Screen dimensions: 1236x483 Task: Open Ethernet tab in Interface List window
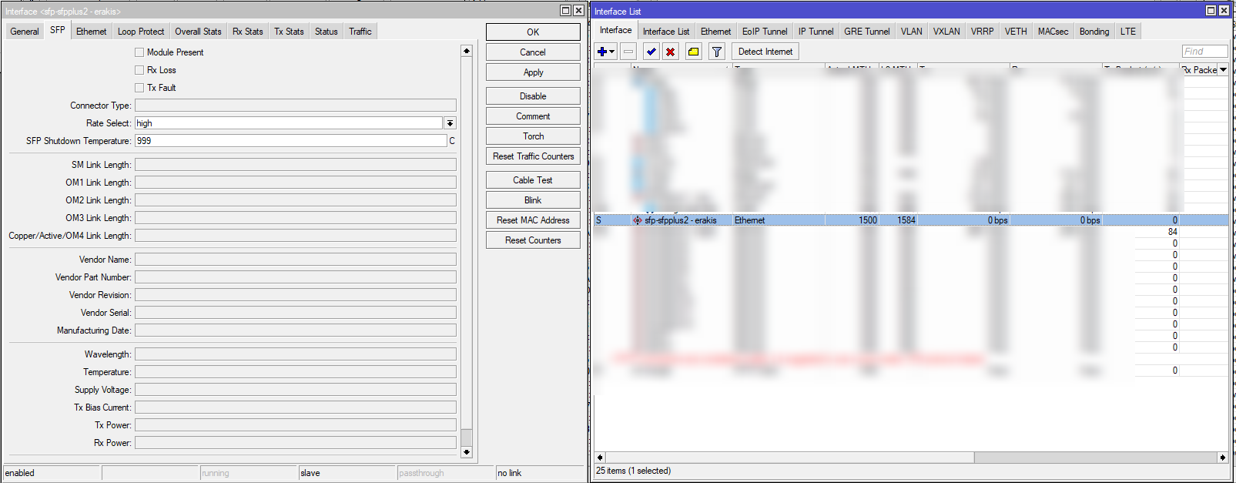716,32
